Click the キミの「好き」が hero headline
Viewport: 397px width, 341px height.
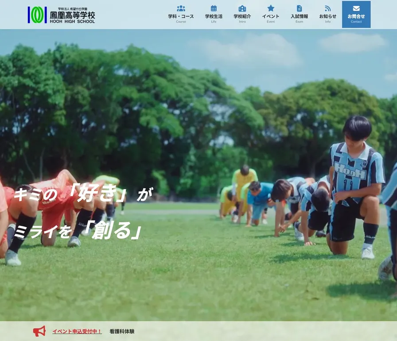pyautogui.click(x=83, y=194)
